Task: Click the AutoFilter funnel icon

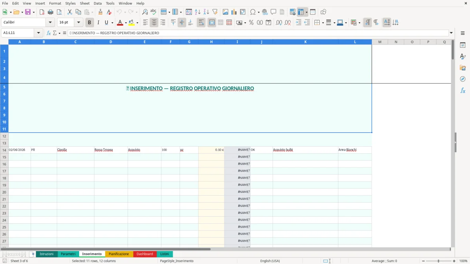Action: 215,12
